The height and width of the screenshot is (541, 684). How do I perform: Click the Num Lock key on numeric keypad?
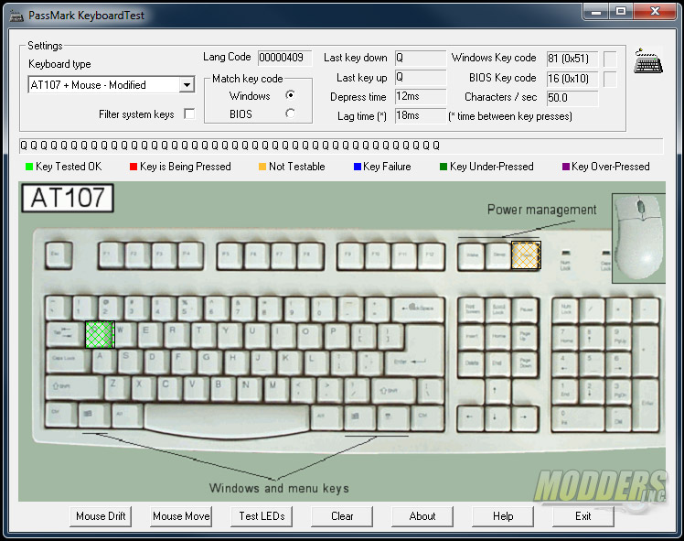566,309
